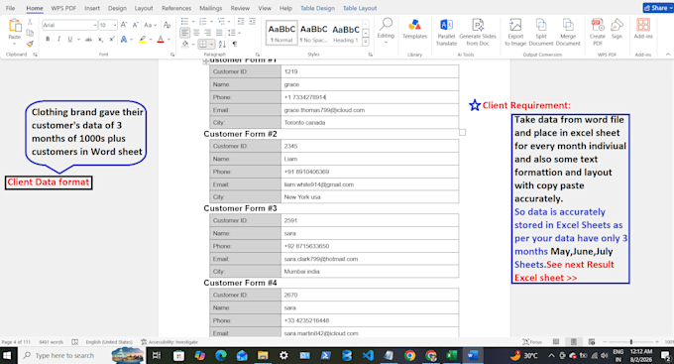The height and width of the screenshot is (364, 674).
Task: Open the Change Case Aa dropdown
Action: 150,25
